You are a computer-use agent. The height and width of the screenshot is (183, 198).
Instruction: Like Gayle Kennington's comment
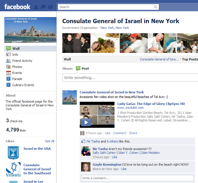(x=124, y=169)
